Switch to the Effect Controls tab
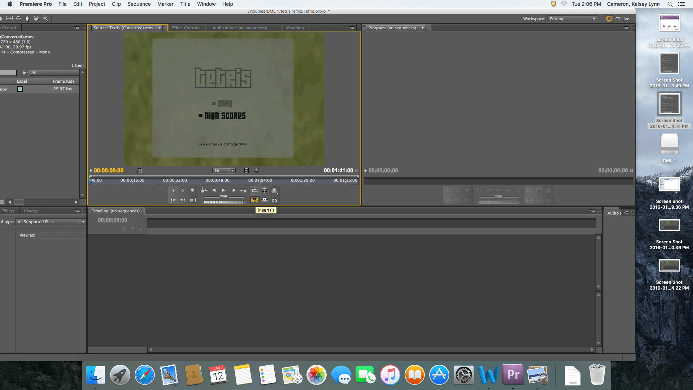 tap(186, 28)
